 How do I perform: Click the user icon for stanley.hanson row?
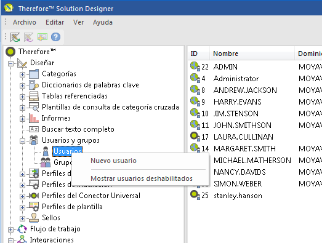tap(195, 195)
